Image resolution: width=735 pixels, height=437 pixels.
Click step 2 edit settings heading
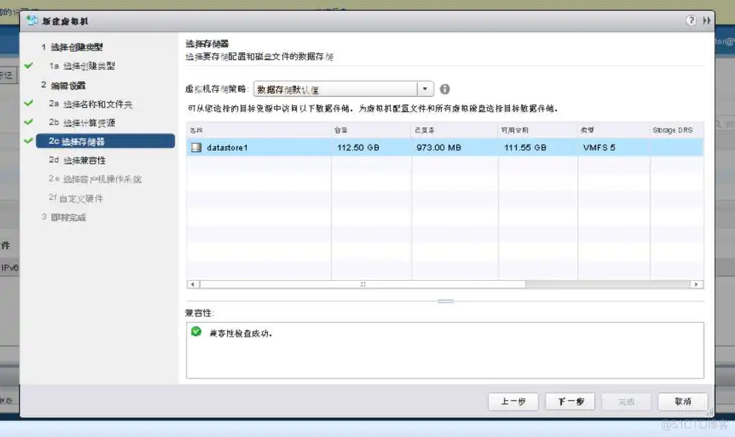pyautogui.click(x=64, y=85)
